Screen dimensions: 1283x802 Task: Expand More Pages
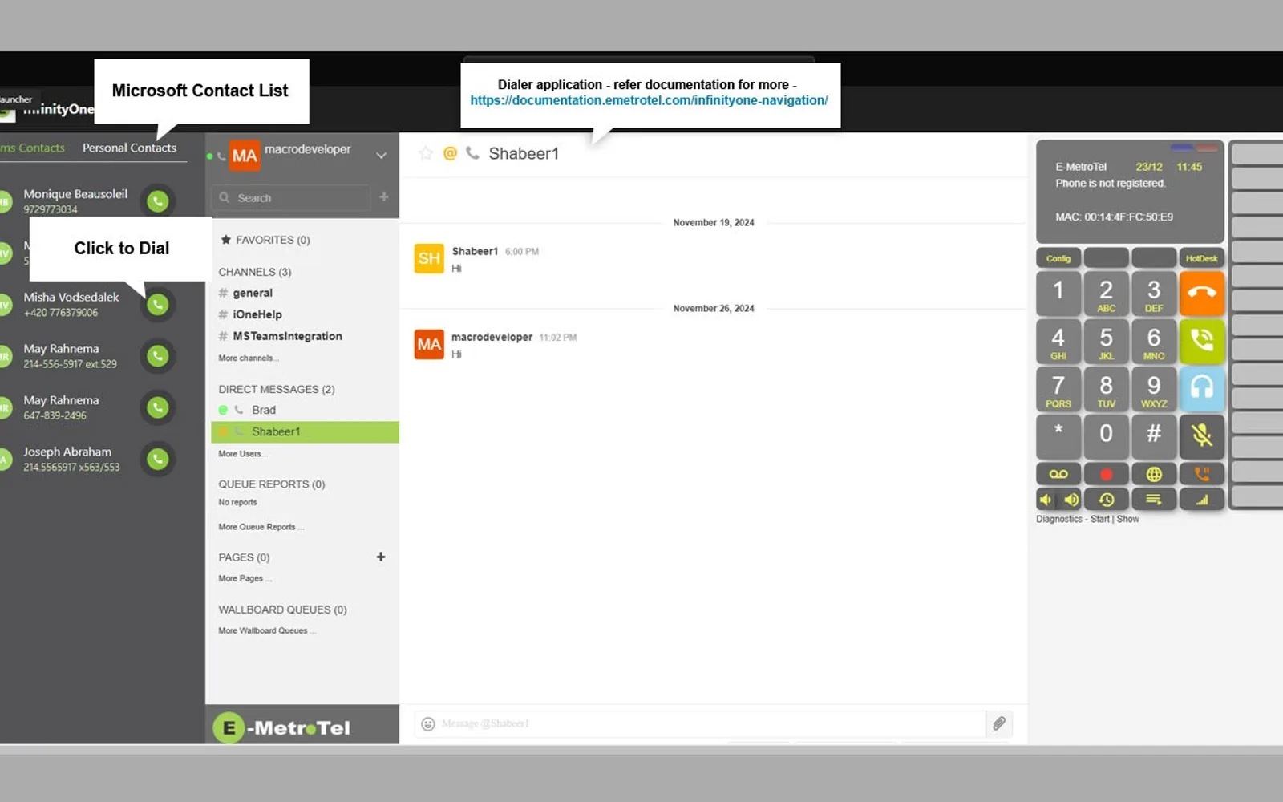(245, 578)
